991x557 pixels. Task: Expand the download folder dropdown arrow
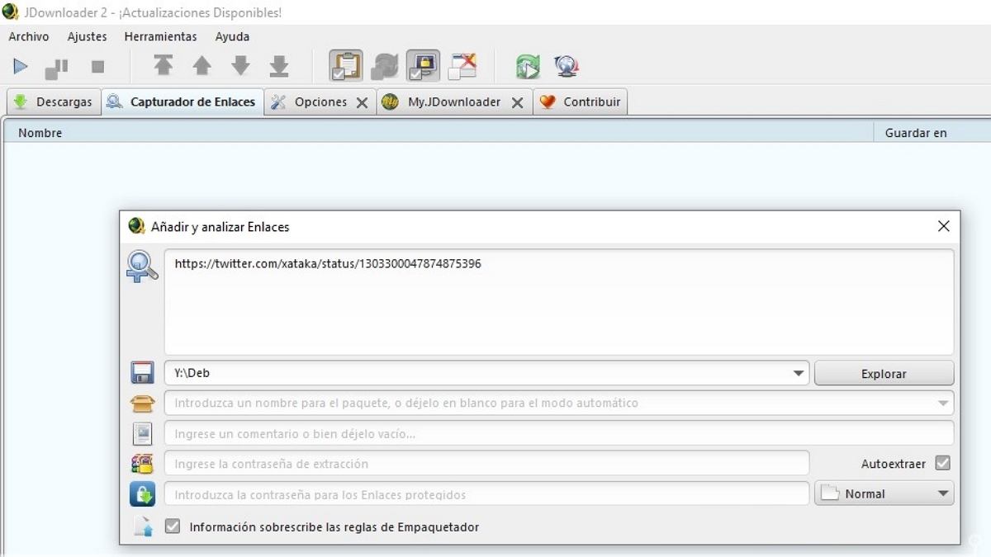(799, 373)
